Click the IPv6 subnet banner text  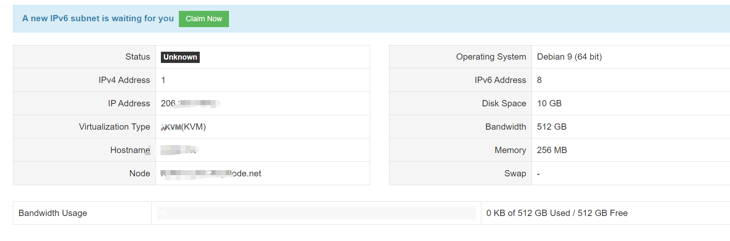98,18
